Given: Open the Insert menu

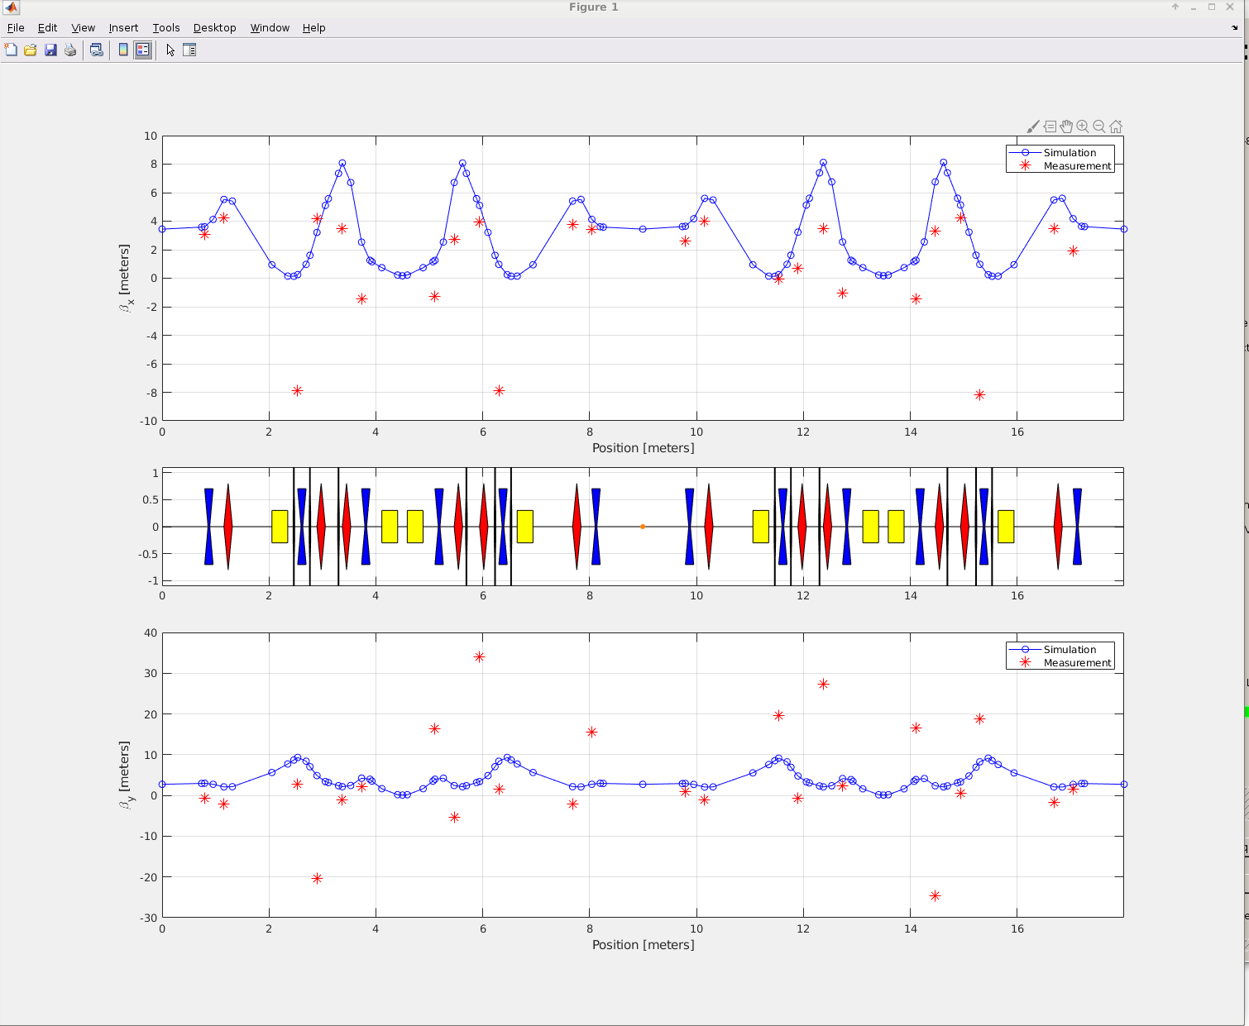Looking at the screenshot, I should (x=123, y=27).
